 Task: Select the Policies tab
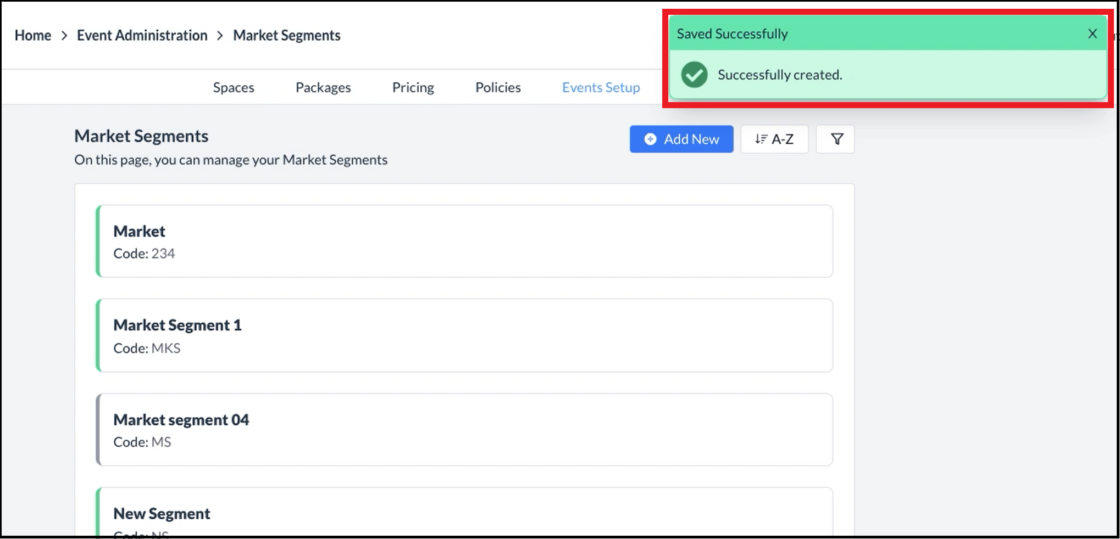(498, 88)
